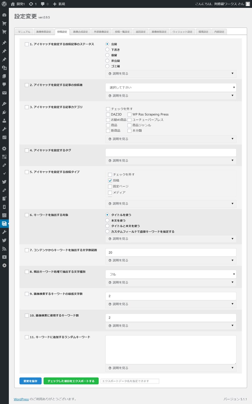Check the 未分類 category checkbox

(x=130, y=131)
